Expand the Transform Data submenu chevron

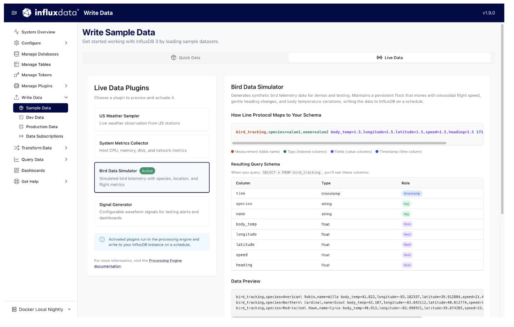point(66,148)
